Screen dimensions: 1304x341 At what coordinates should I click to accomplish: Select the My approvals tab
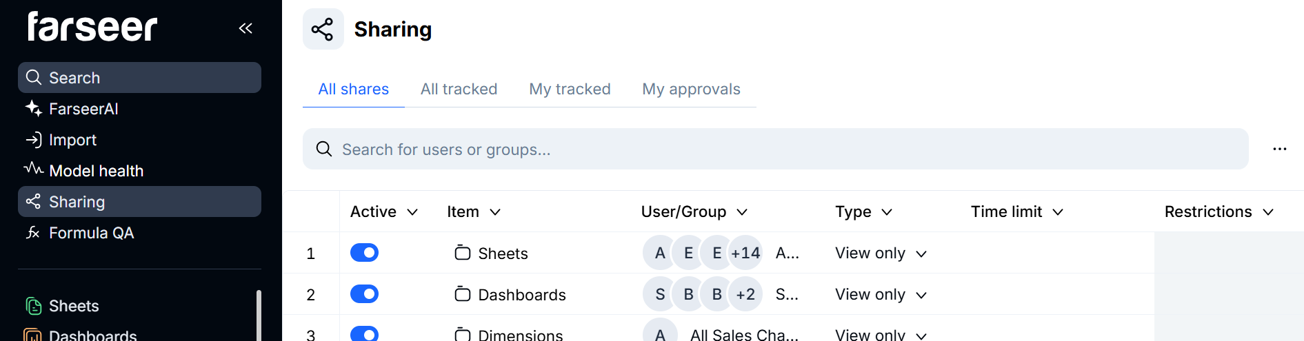691,89
